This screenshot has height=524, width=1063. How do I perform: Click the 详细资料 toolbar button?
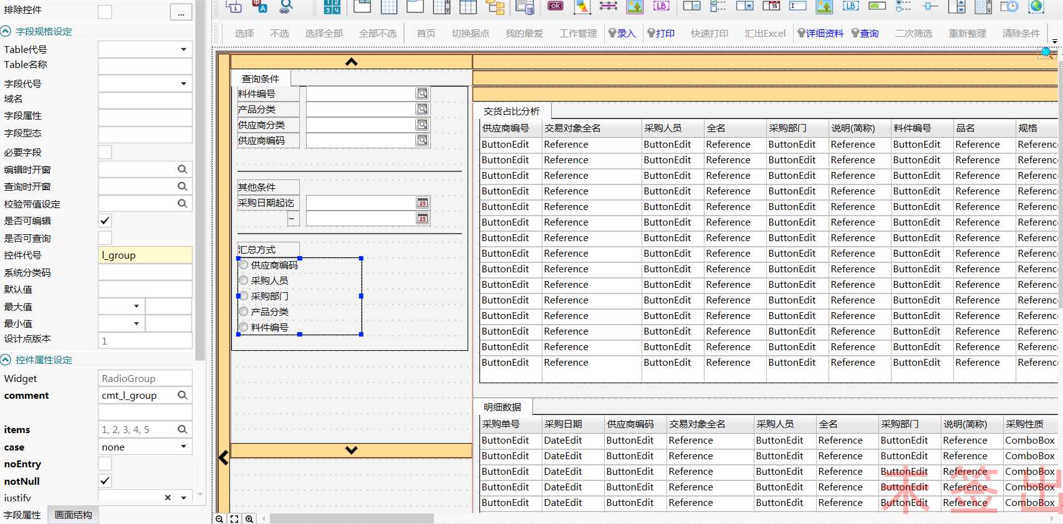(820, 33)
